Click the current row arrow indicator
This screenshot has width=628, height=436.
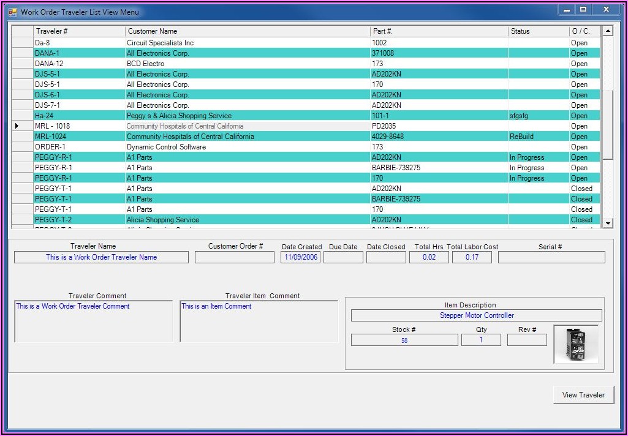(x=17, y=126)
